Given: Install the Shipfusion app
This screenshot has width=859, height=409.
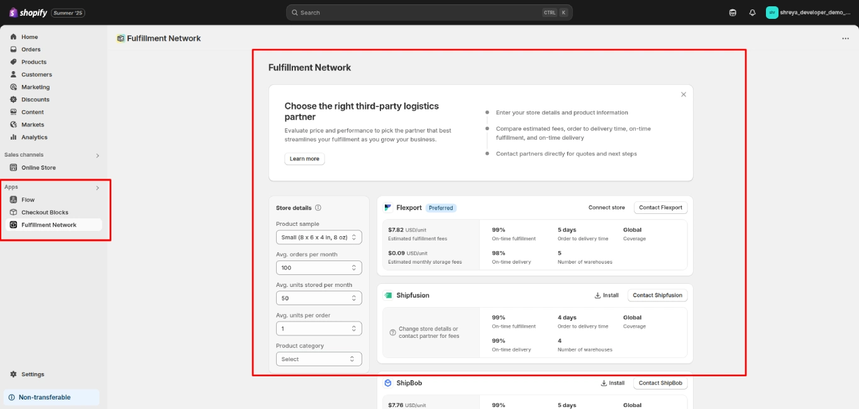Looking at the screenshot, I should (606, 295).
